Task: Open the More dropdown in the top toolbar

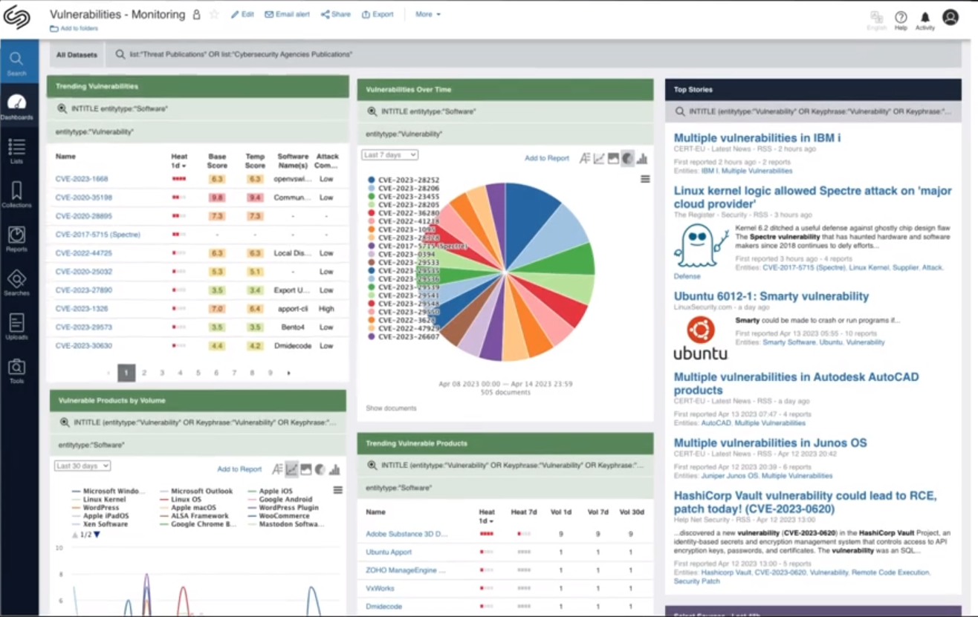Action: click(x=428, y=14)
